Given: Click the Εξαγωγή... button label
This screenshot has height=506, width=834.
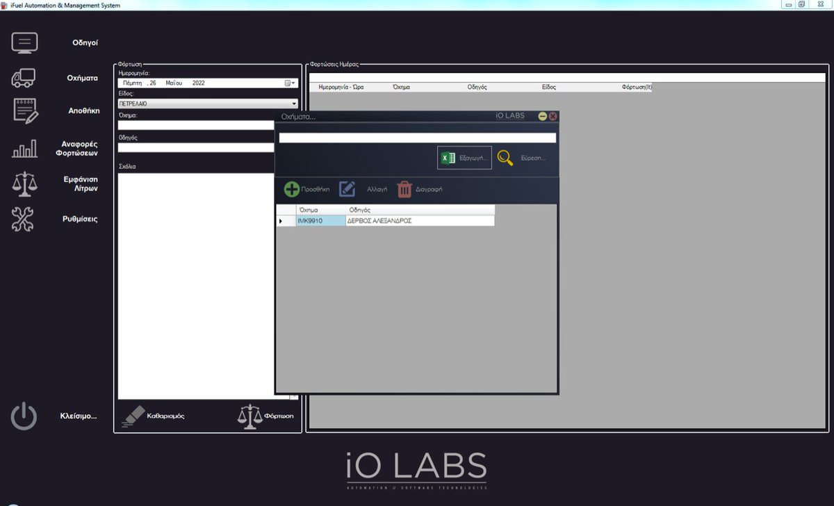Looking at the screenshot, I should pos(475,158).
